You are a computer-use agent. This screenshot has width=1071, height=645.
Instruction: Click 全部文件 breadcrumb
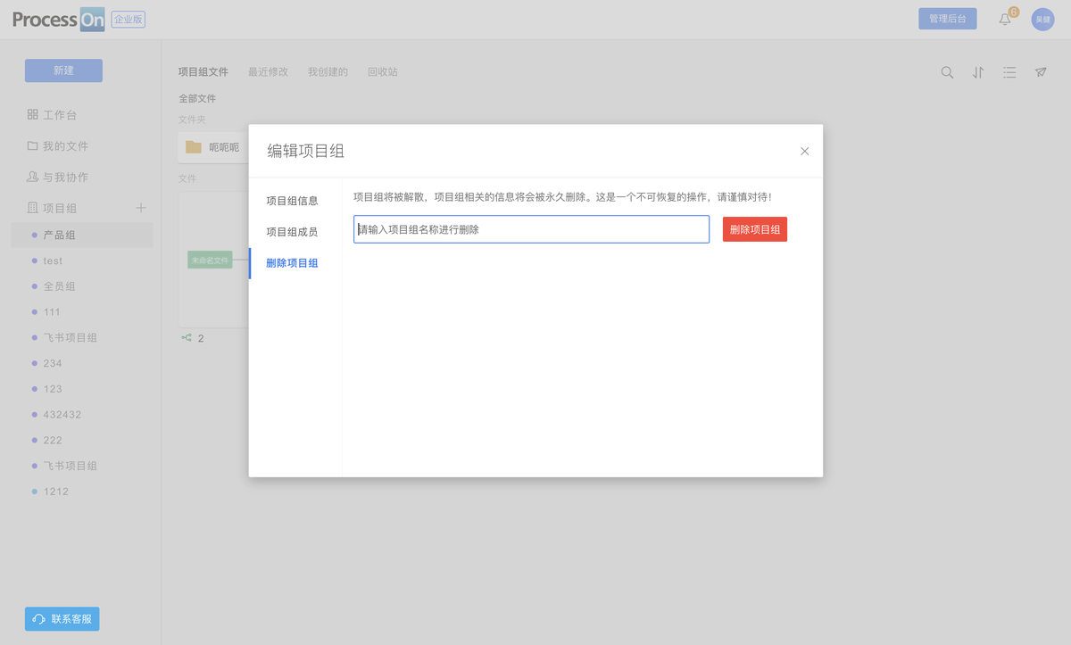(197, 99)
